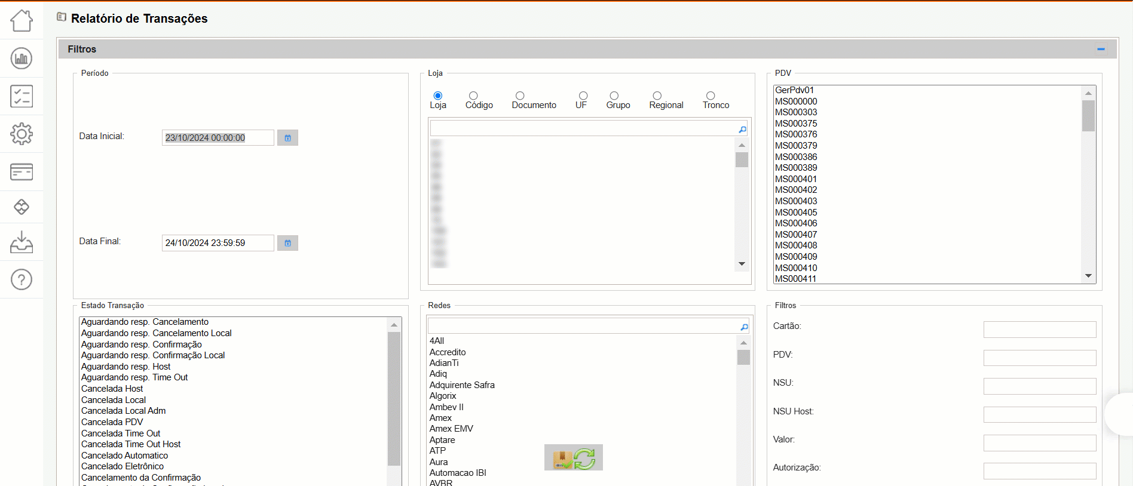This screenshot has height=486, width=1133.
Task: Open calendar picker for Data Final
Action: pos(287,243)
